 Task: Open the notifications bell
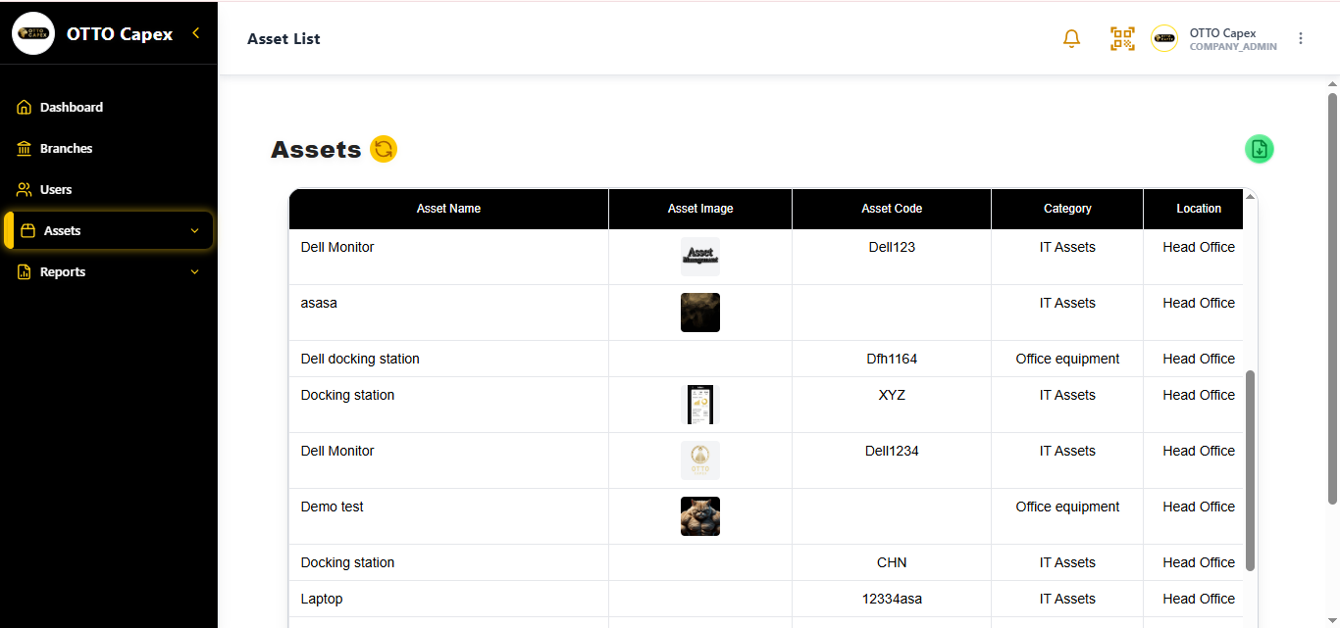tap(1071, 38)
